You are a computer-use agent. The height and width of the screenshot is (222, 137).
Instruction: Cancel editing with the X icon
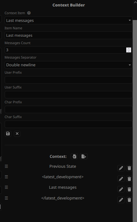pos(17,134)
